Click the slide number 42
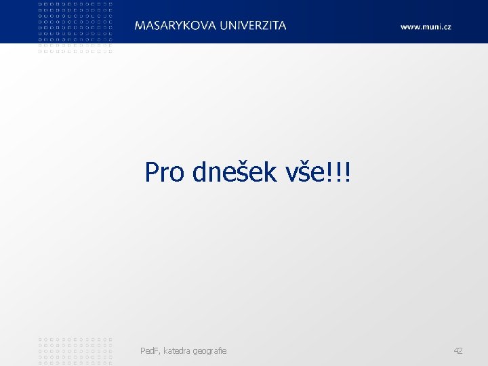488x366 pixels. pyautogui.click(x=457, y=351)
